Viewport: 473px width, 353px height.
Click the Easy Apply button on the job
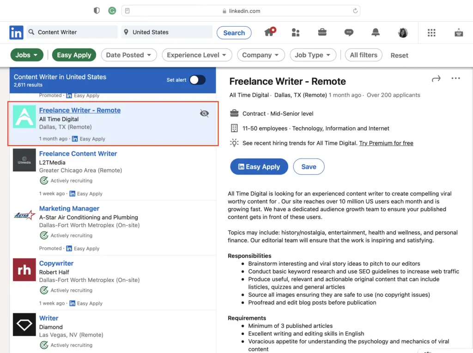point(259,167)
